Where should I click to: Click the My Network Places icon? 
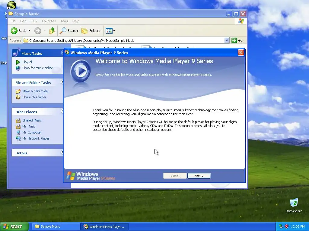(x=18, y=138)
